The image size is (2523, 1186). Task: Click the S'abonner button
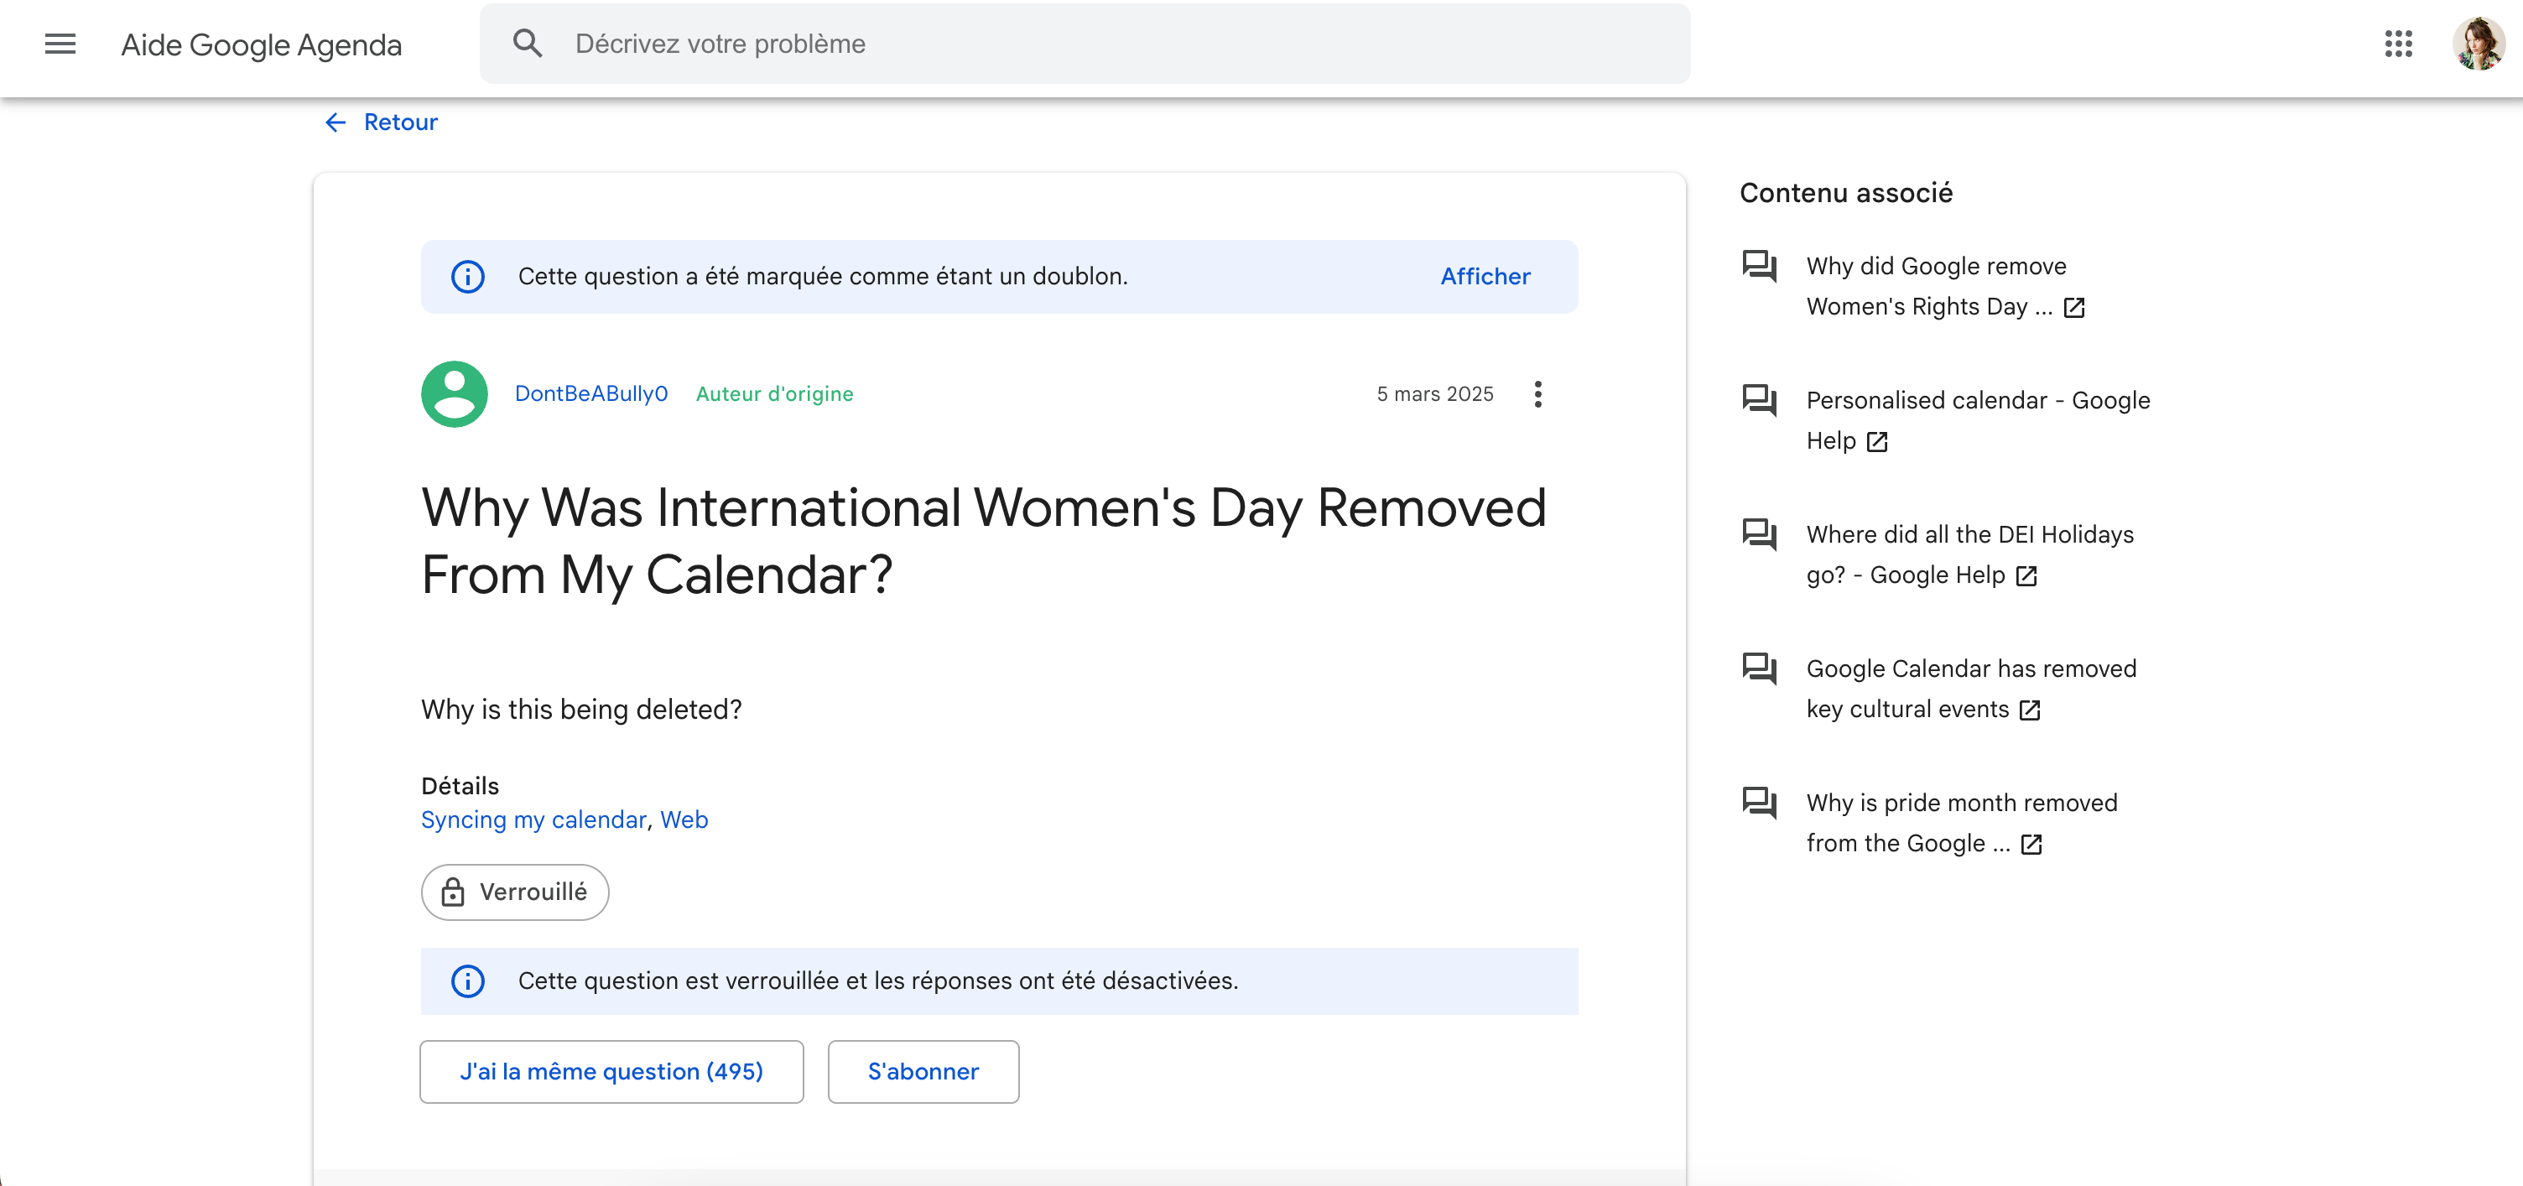point(923,1071)
